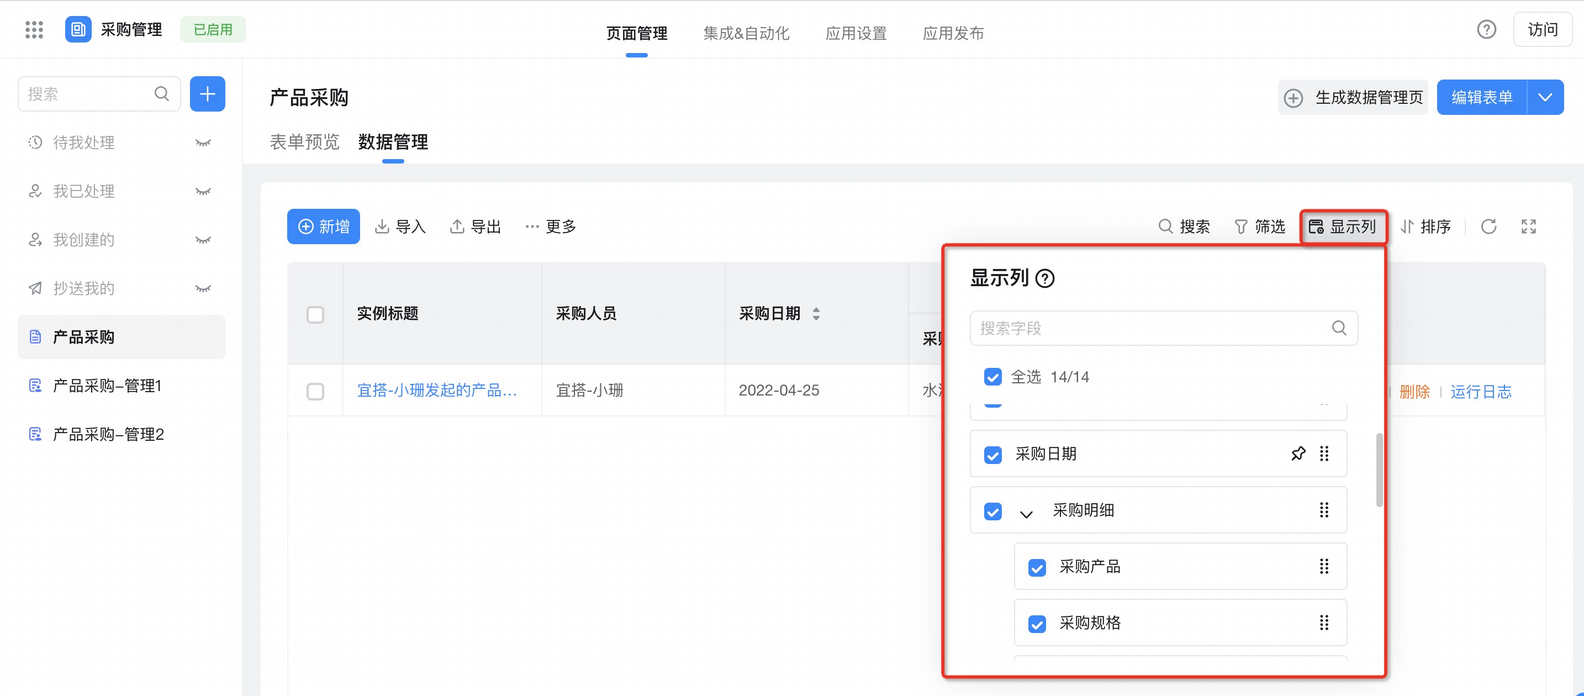The width and height of the screenshot is (1584, 696).
Task: Open the app launcher grid icon
Action: click(x=34, y=29)
